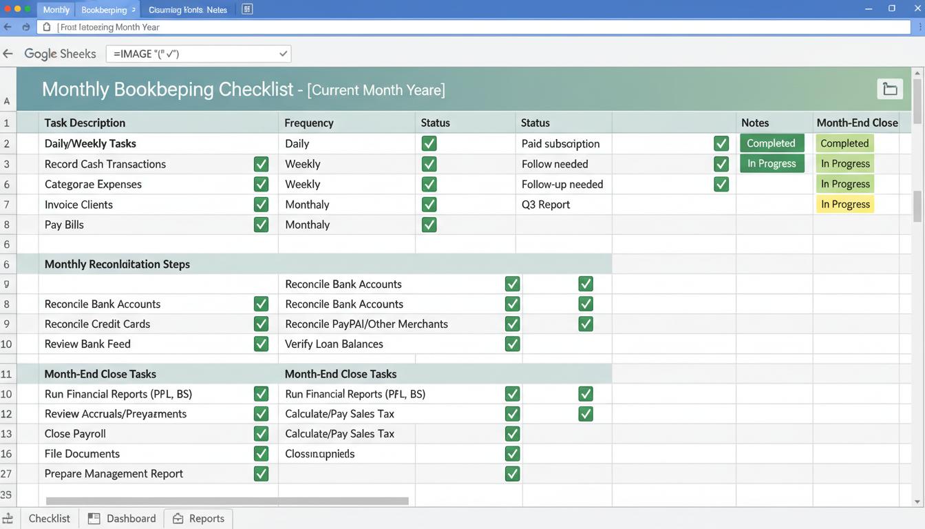Toggle the Close Payroll checkbox

tap(261, 434)
